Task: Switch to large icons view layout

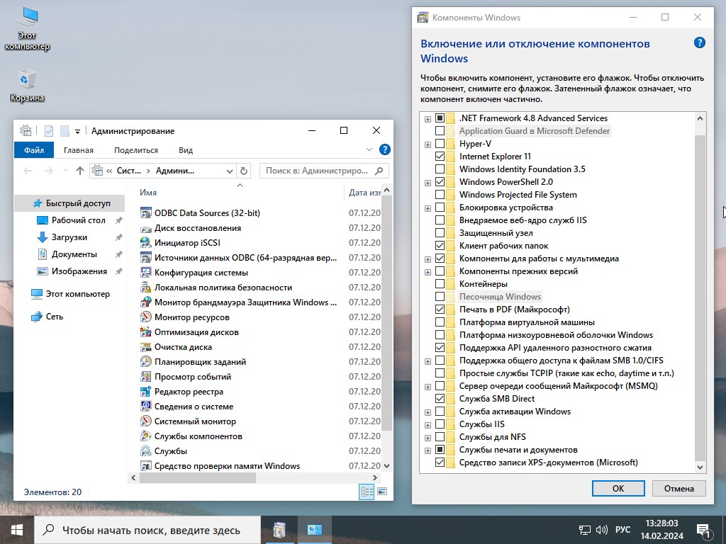Action: pyautogui.click(x=382, y=492)
